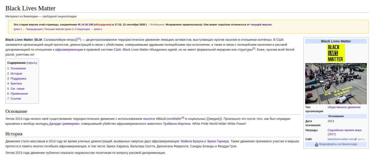Follow the США link after 'правовой системе'
Viewport: 370px width, 157px height.
(x=117, y=50)
